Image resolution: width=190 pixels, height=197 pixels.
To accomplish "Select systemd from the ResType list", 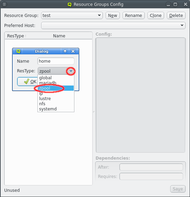I will (56, 109).
